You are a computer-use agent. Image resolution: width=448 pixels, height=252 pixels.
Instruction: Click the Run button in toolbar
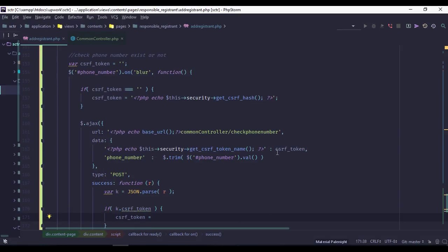tap(365, 26)
